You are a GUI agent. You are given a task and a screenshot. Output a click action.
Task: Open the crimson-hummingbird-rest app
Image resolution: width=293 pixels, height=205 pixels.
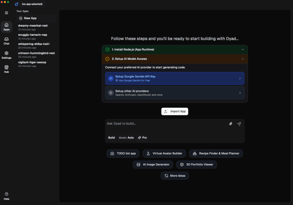36,55
